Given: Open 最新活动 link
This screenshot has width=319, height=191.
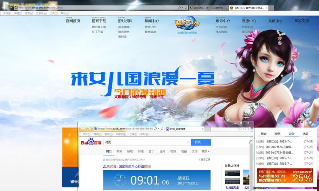Looking at the screenshot, I should click(150, 32).
